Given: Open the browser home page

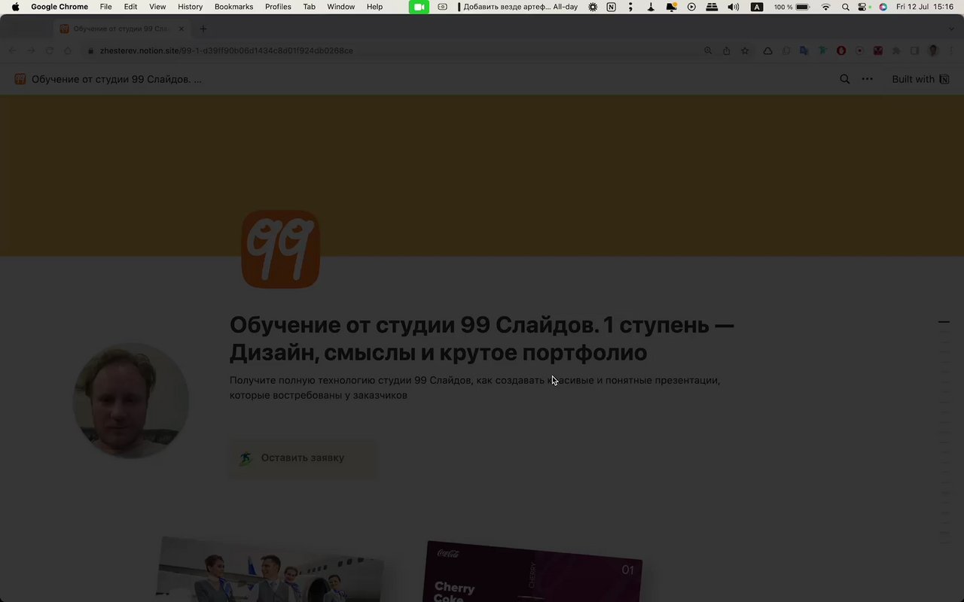Looking at the screenshot, I should click(68, 50).
